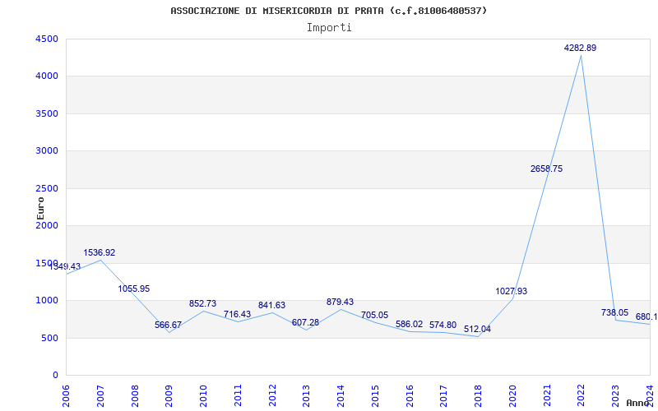Select the 566.67 data label

coord(168,325)
